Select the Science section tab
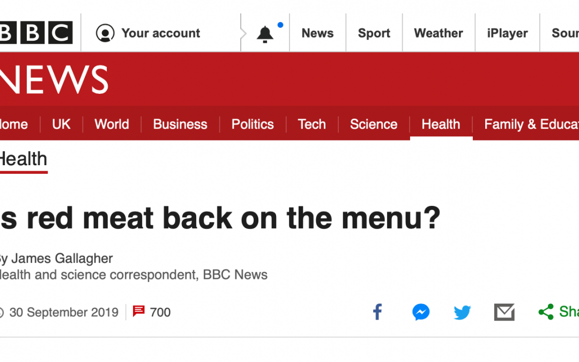Image resolution: width=579 pixels, height=362 pixels. pos(374,124)
